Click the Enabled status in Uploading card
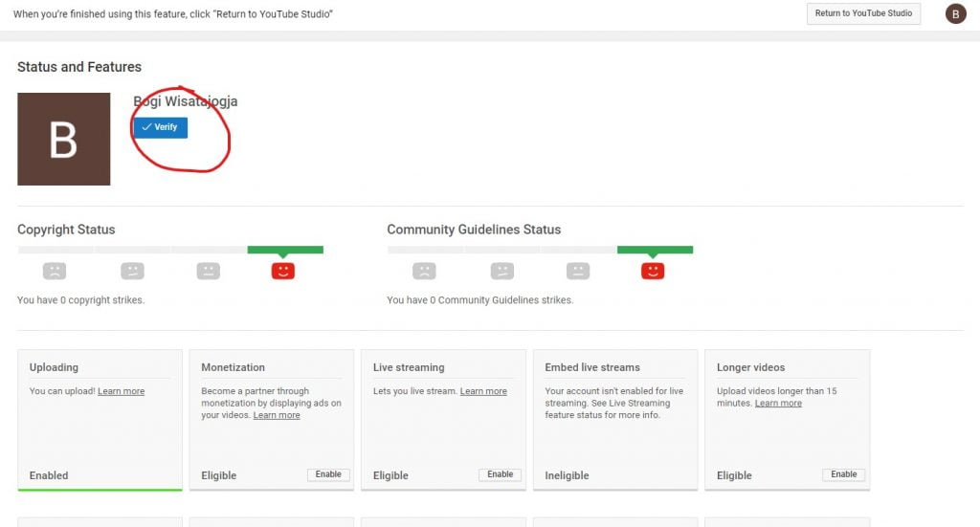Image resolution: width=980 pixels, height=527 pixels. [x=49, y=475]
